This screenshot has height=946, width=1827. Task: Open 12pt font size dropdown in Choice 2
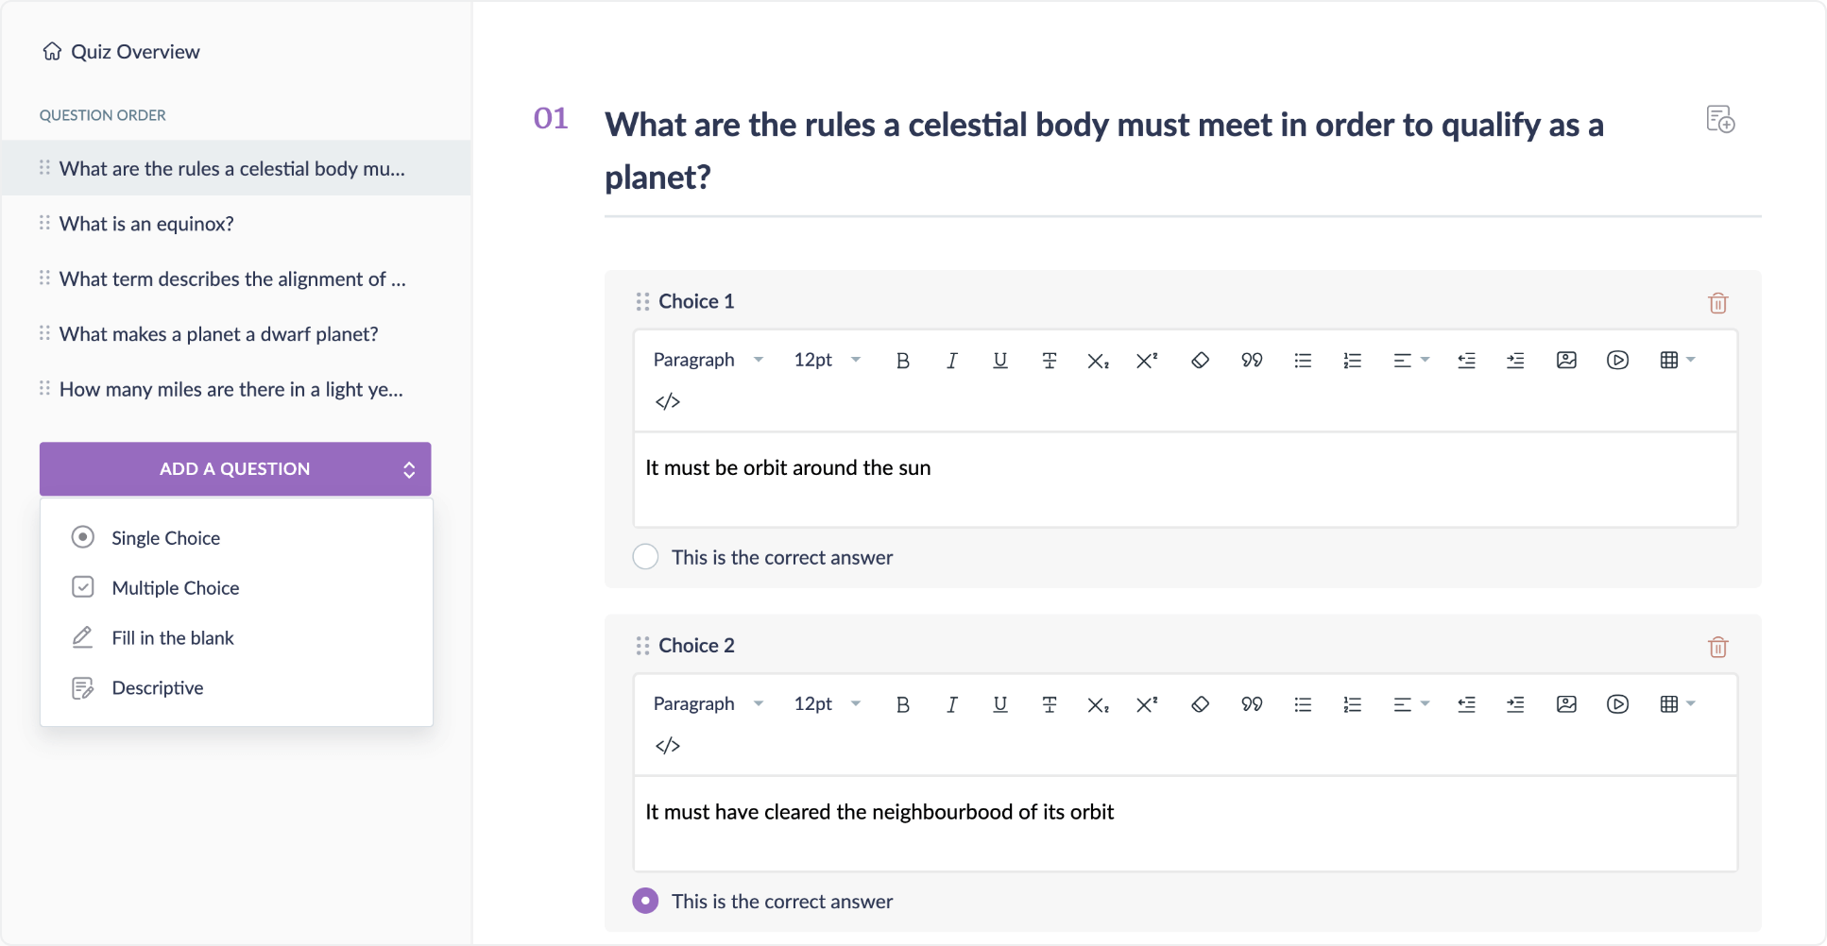(827, 704)
